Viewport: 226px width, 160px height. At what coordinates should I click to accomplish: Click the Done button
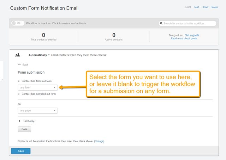pos(24,129)
